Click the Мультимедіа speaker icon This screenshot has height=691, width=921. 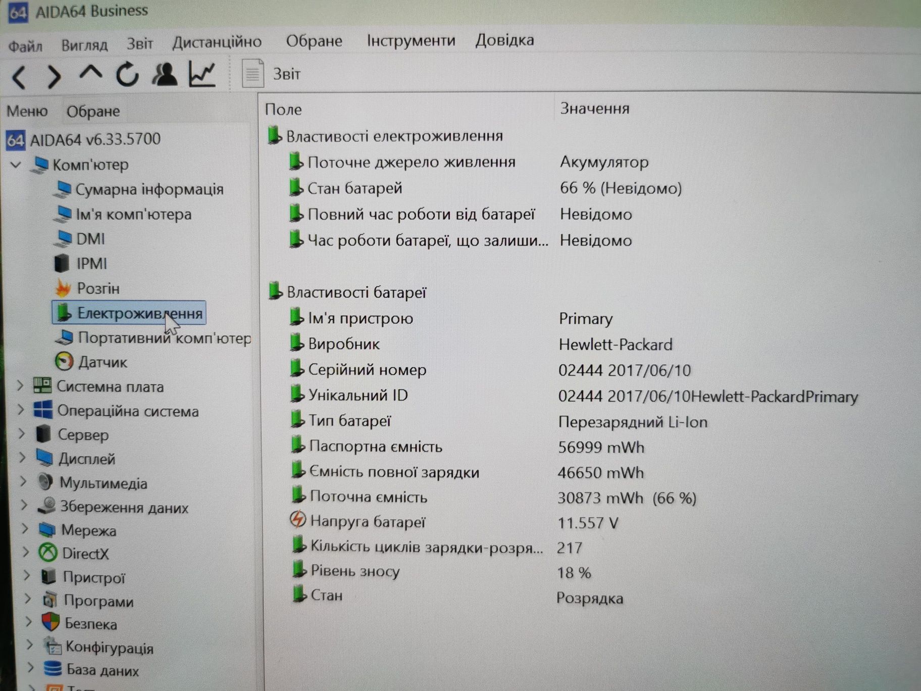(45, 482)
